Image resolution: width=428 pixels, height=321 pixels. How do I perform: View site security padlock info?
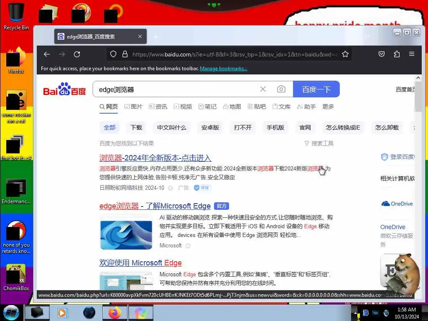pos(125,54)
